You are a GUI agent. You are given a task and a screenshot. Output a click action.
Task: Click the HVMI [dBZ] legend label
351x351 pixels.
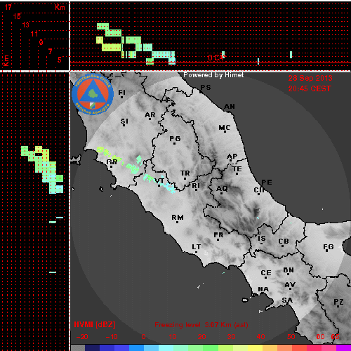tap(95, 324)
